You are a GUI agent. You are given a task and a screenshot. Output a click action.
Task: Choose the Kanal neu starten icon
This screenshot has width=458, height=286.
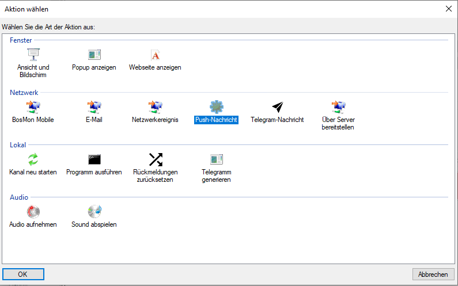(x=33, y=159)
